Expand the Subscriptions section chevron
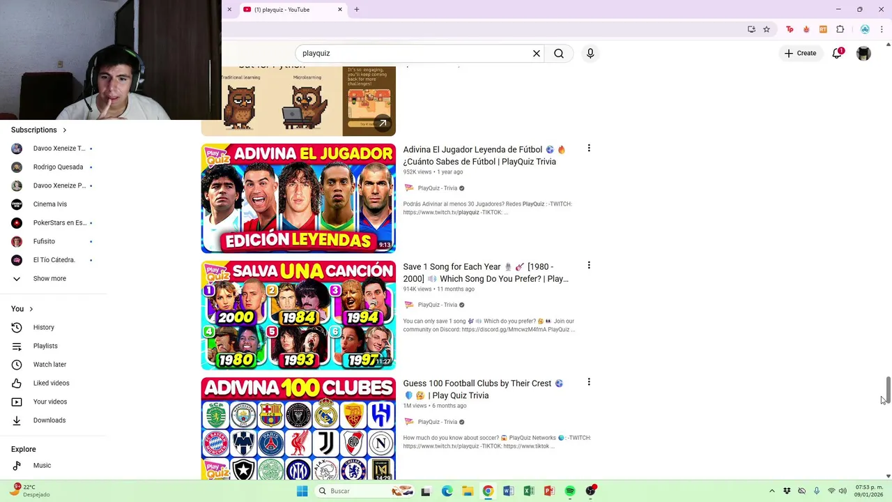 click(x=65, y=130)
